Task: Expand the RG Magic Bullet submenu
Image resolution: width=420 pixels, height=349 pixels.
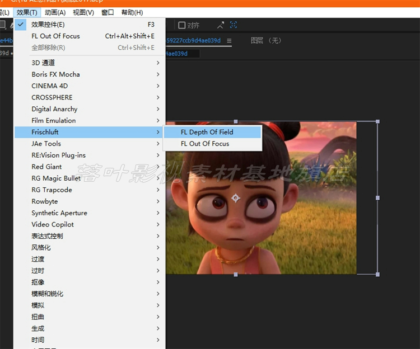Action: [90, 178]
